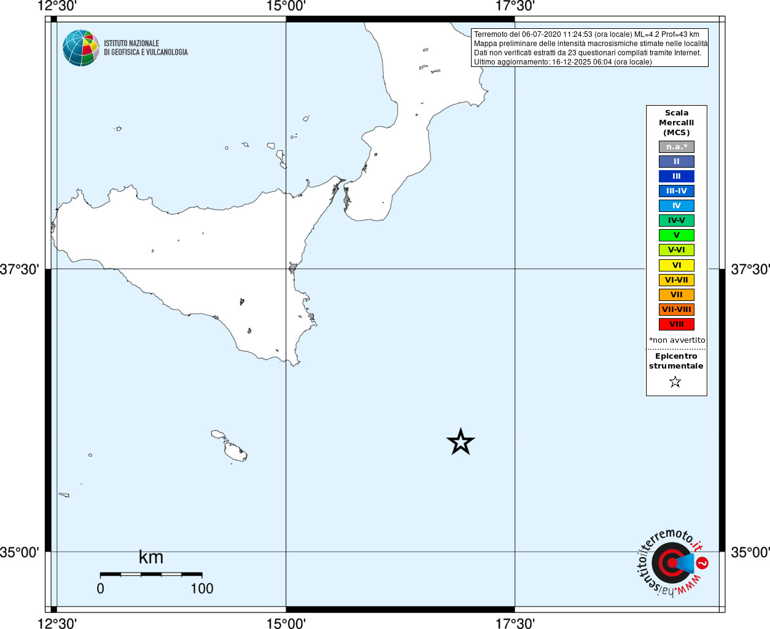The width and height of the screenshot is (770, 629).
Task: Select the intensity III legend swatch
Action: 677,176
